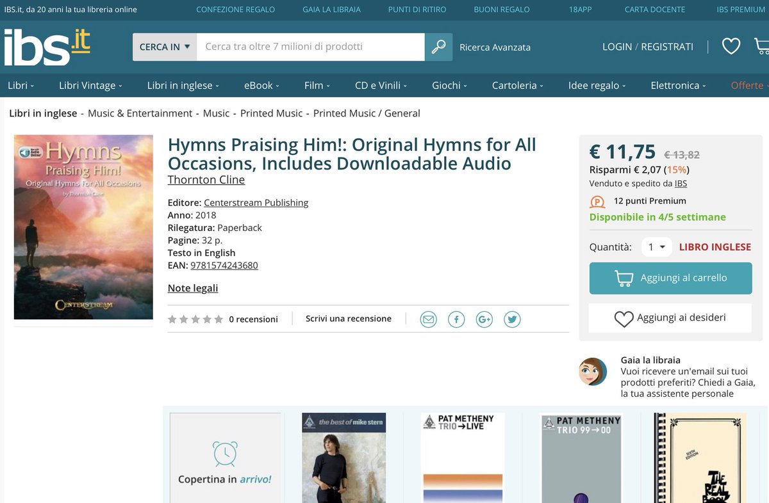Open IBS Premium link
Image resolution: width=769 pixels, height=503 pixels.
click(741, 10)
